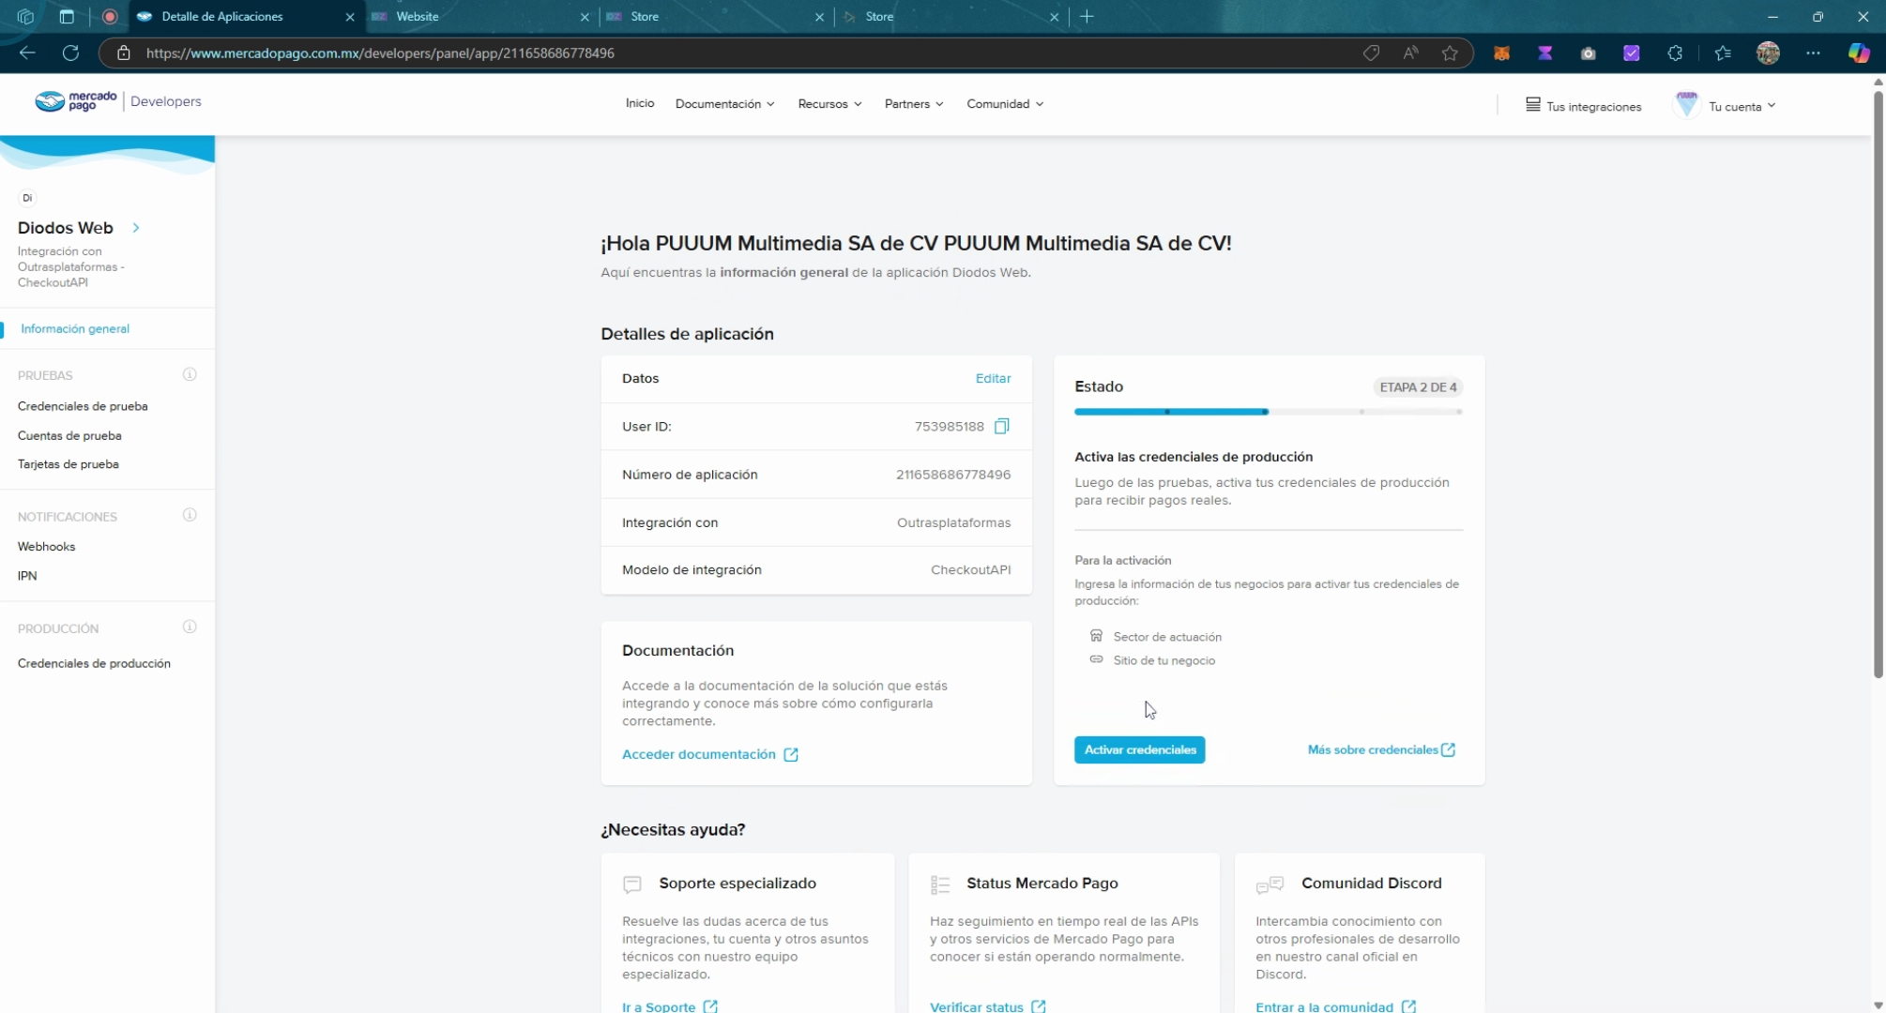Click the Status Mercado Pago list icon
The height and width of the screenshot is (1013, 1886).
click(x=939, y=884)
